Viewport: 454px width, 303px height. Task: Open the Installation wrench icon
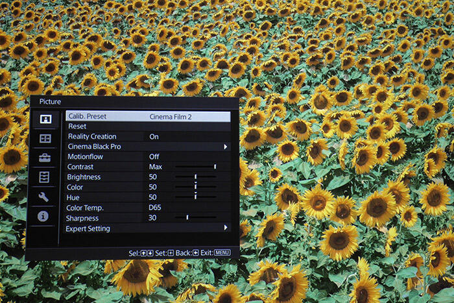[x=45, y=197]
